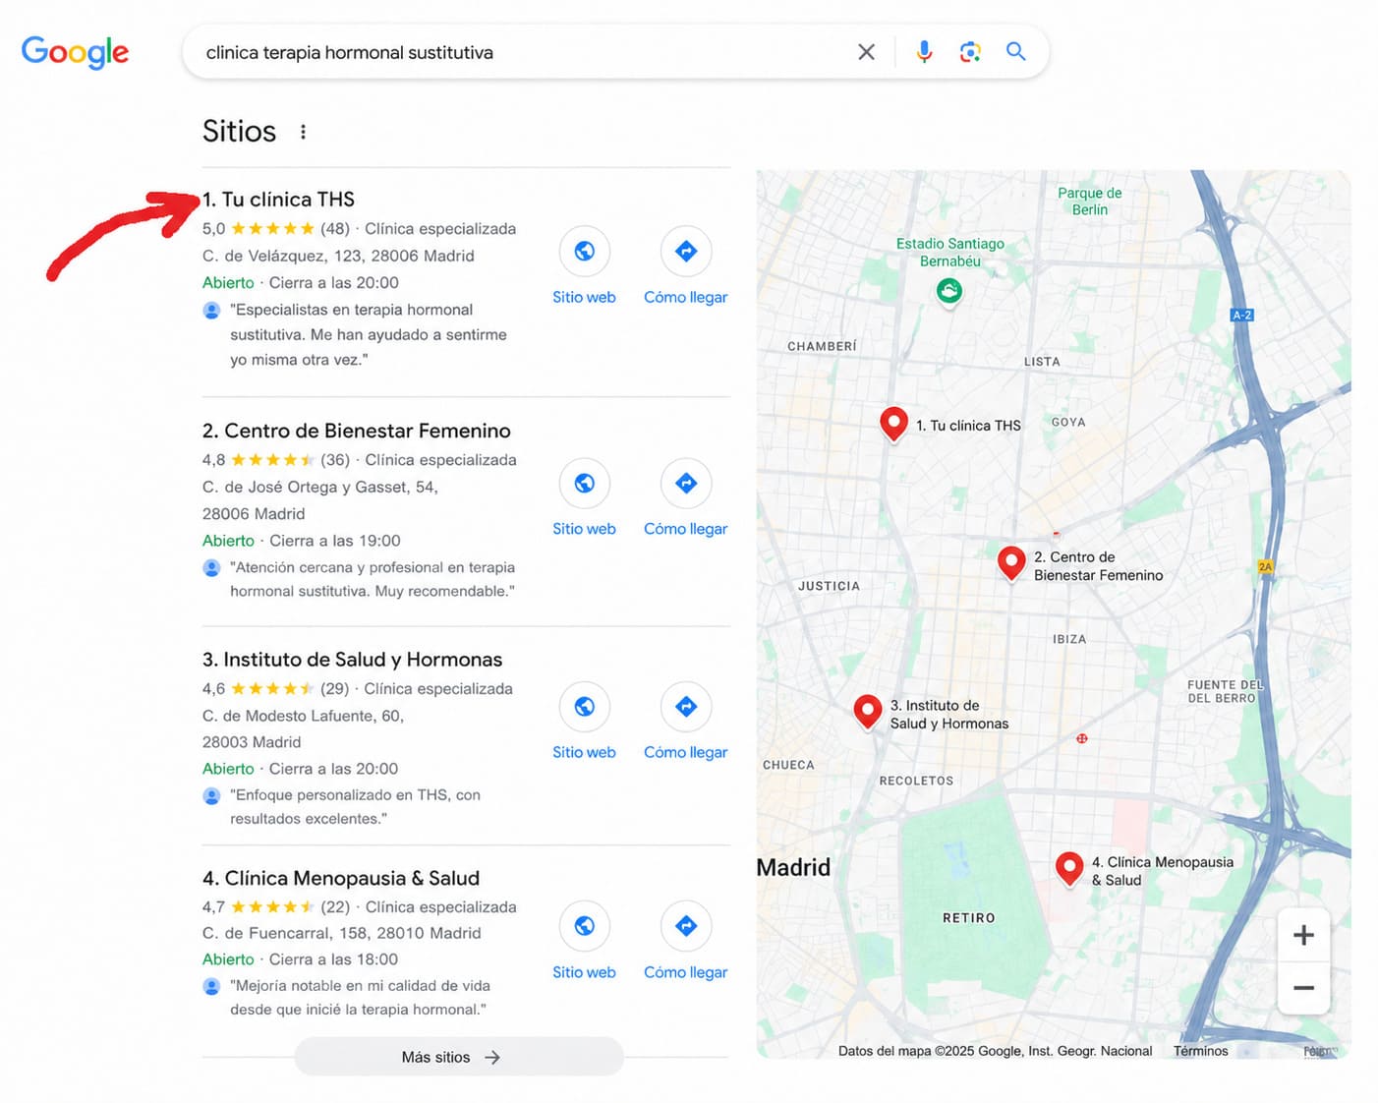Open the Sitios three-dot options menu
The height and width of the screenshot is (1103, 1378).
[303, 132]
